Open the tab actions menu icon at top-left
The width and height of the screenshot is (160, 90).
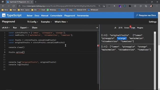click(3, 2)
